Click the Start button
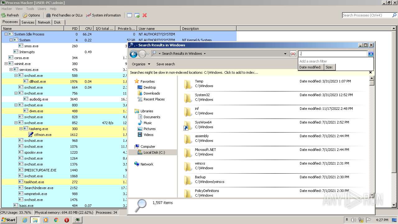Image resolution: width=398 pixels, height=224 pixels. click(x=9, y=220)
